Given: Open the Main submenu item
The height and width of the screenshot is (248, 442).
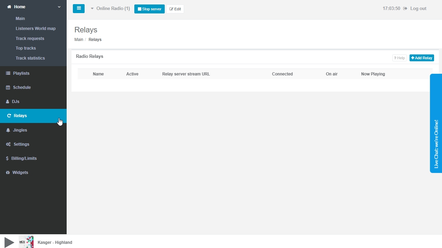Looking at the screenshot, I should tap(20, 19).
